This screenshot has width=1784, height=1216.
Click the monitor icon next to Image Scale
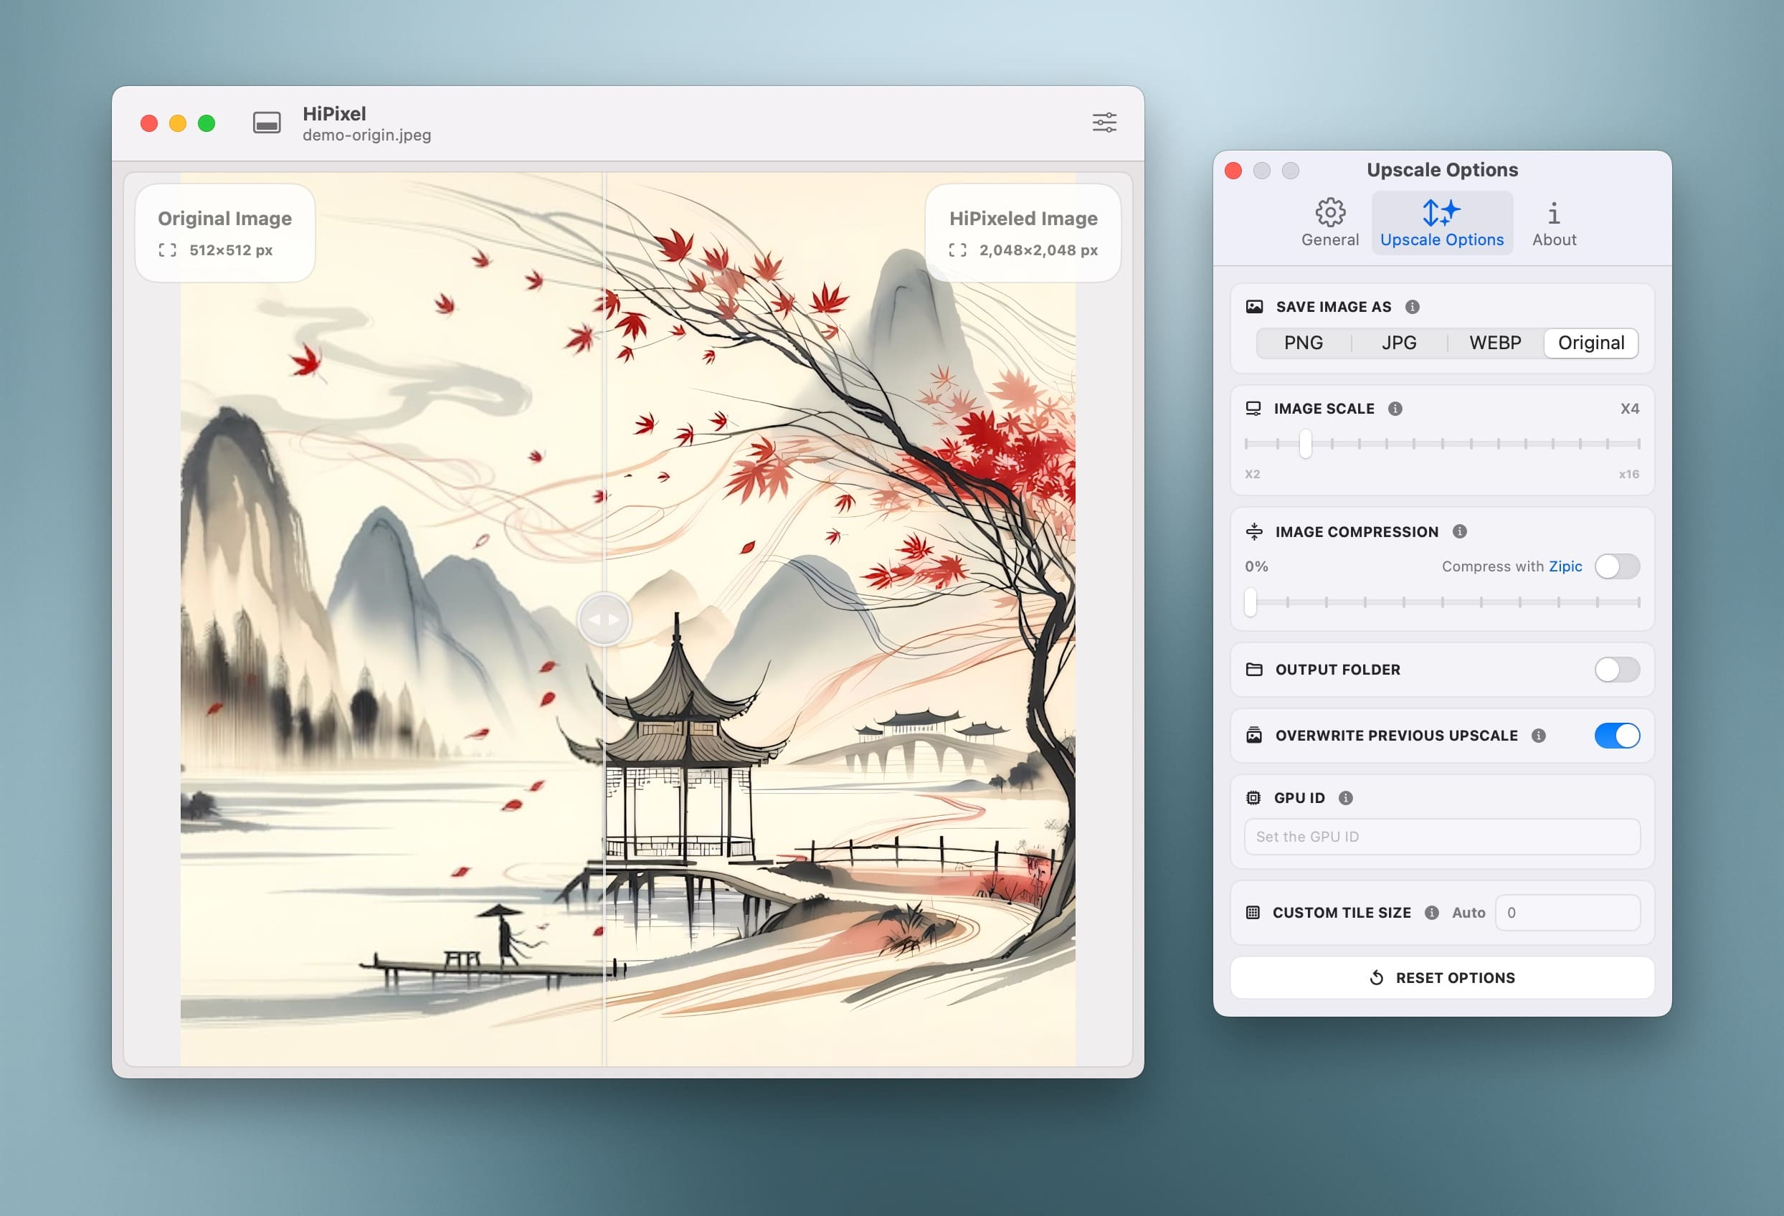[1254, 409]
